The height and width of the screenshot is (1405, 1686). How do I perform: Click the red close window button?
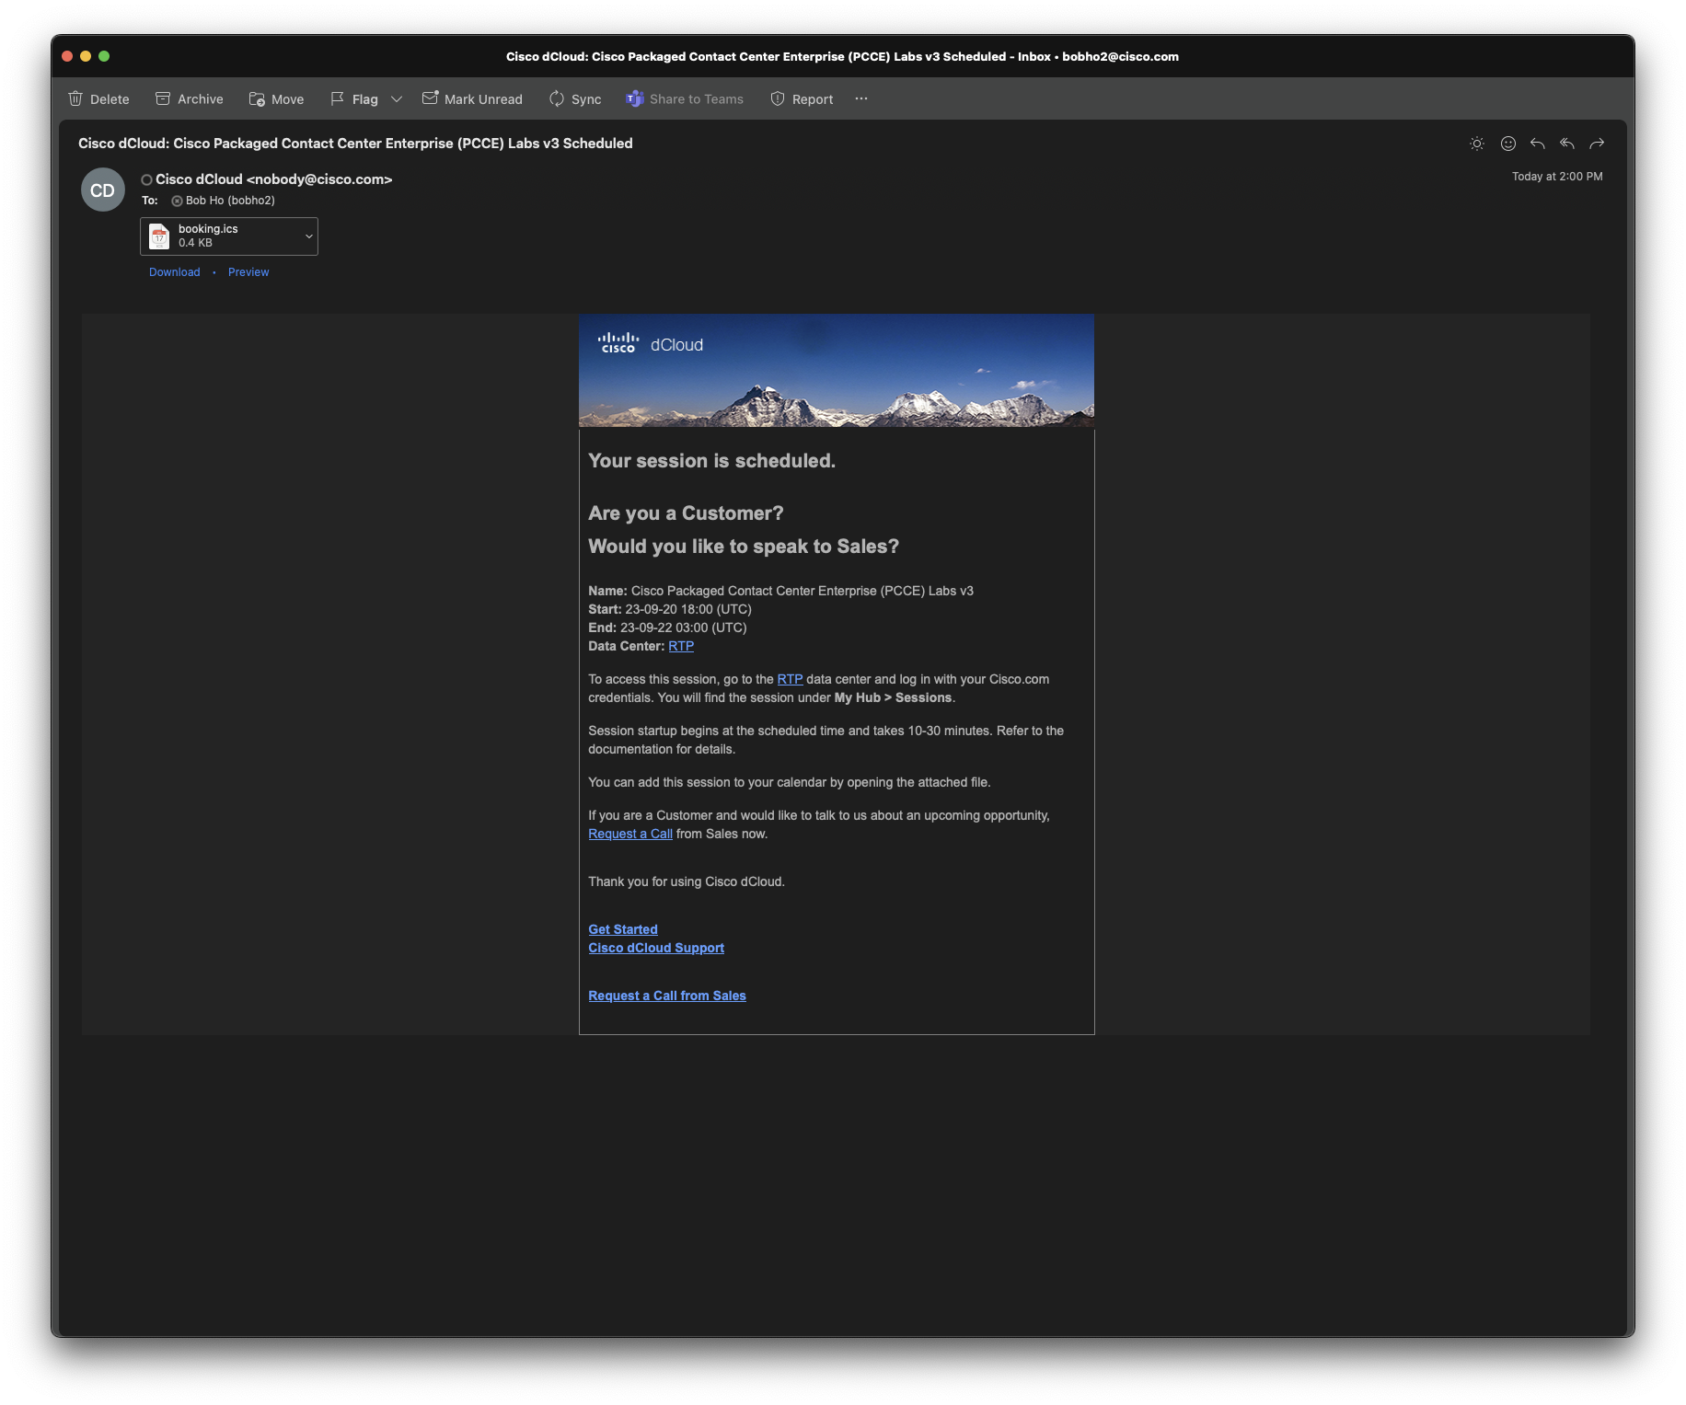coord(67,56)
